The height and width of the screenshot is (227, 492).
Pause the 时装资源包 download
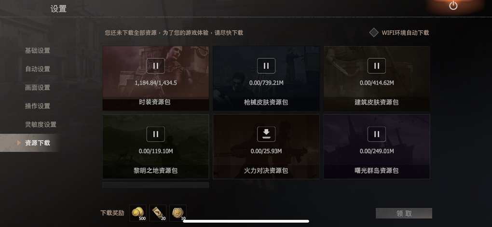156,66
